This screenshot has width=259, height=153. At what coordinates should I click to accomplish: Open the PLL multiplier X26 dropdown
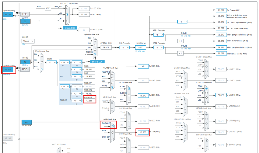[x=65, y=62]
